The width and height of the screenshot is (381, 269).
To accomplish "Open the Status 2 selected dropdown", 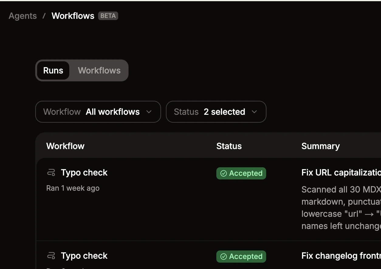I will click(x=216, y=112).
